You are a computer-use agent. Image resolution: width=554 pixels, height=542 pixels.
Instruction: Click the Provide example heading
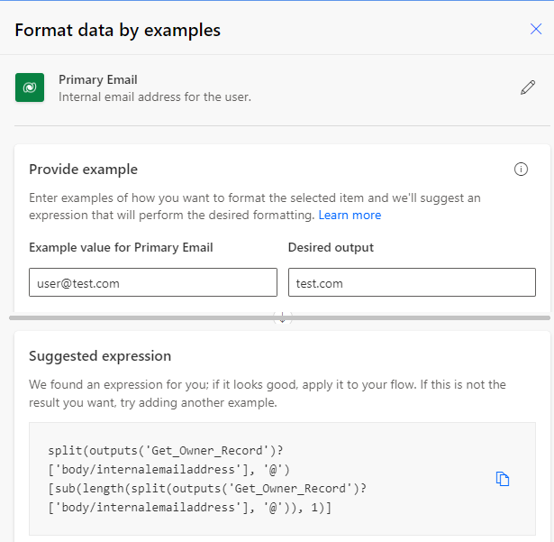tap(84, 170)
